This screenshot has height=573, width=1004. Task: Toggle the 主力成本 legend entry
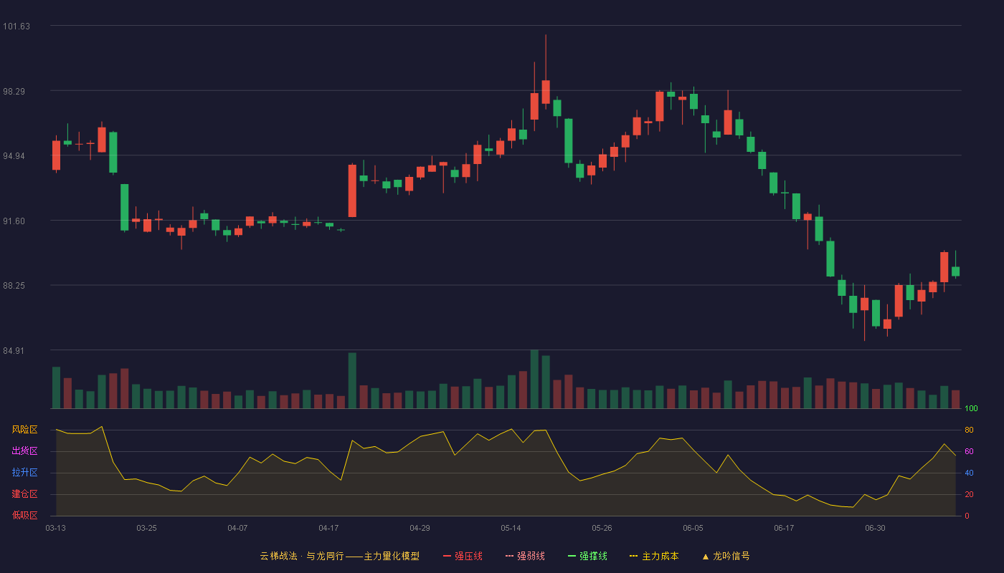pyautogui.click(x=654, y=556)
